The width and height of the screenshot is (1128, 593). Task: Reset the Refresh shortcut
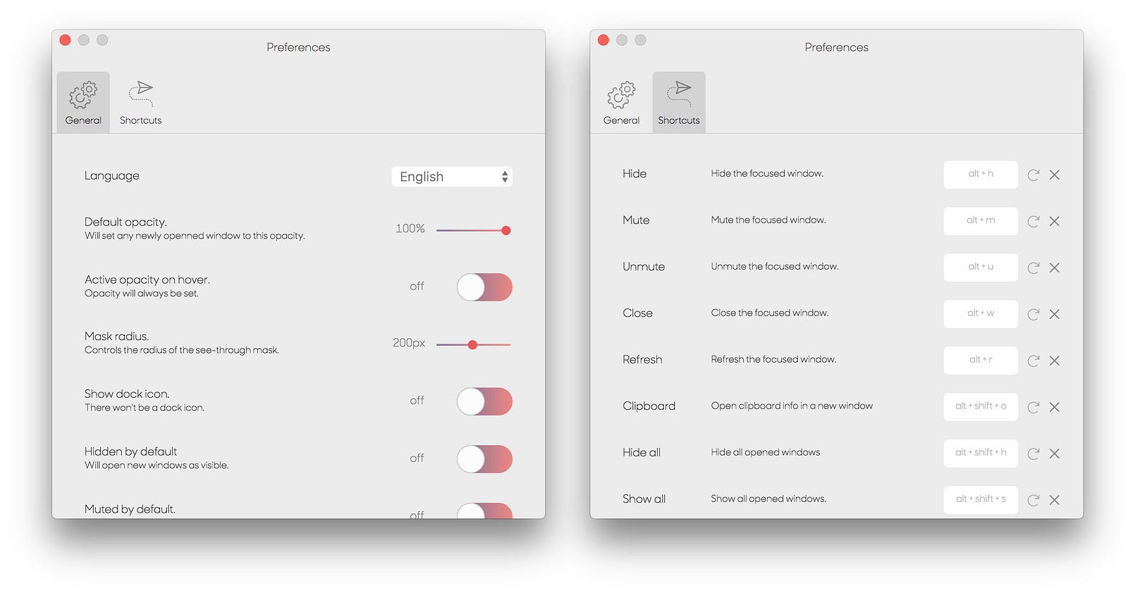coord(1034,361)
